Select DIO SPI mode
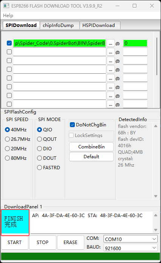Image resolution: width=161 pixels, height=263 pixels. pyautogui.click(x=44, y=149)
